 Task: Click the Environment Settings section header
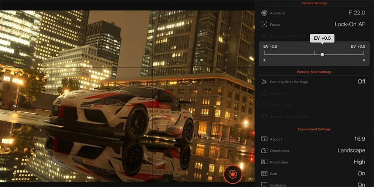click(314, 129)
